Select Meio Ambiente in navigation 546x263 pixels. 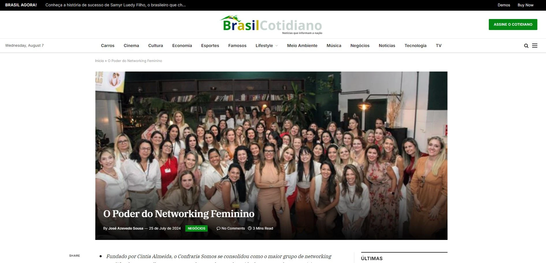click(302, 46)
